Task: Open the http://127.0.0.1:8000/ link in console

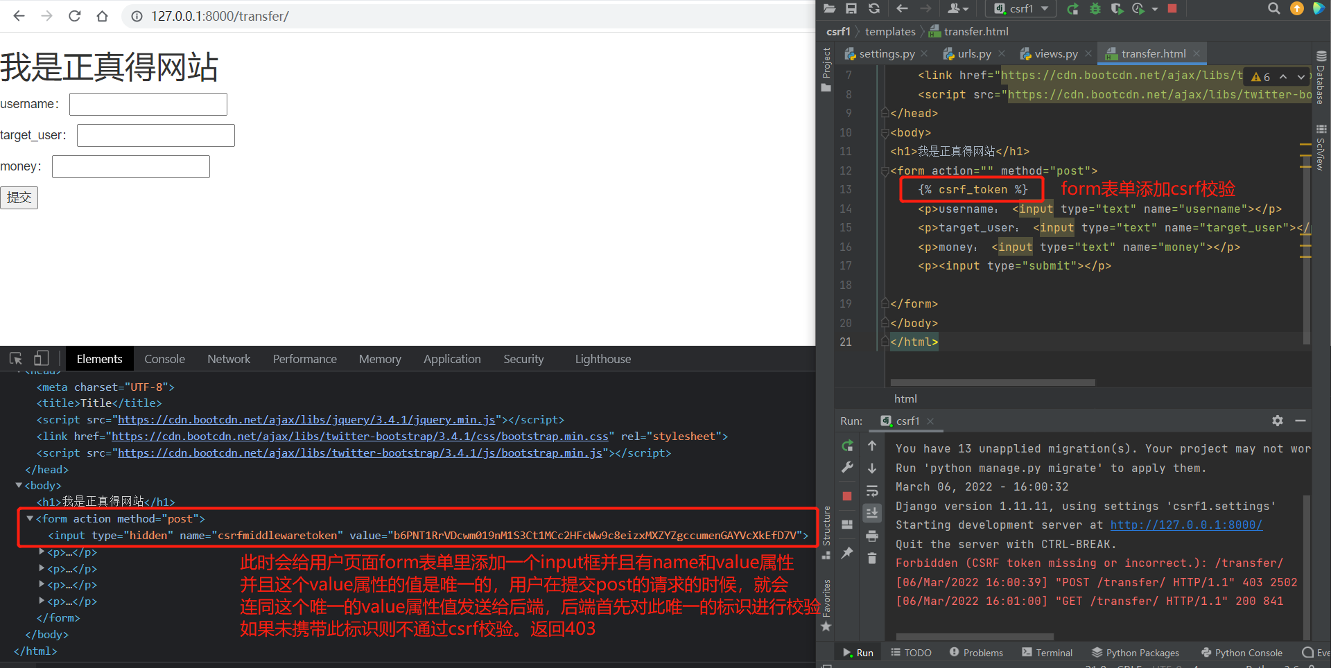Action: 1186,525
